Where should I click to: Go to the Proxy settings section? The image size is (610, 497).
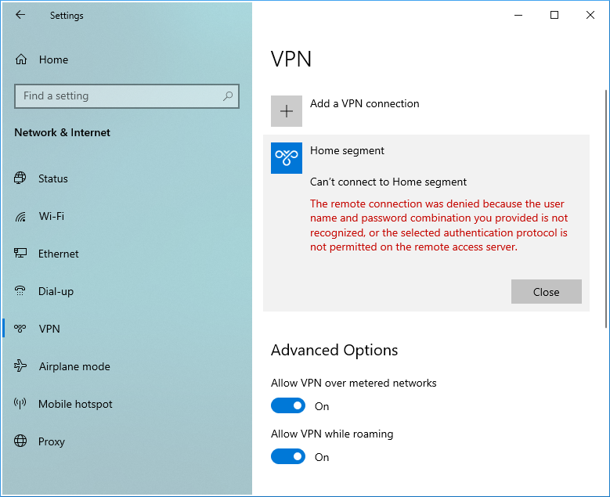[x=52, y=441]
